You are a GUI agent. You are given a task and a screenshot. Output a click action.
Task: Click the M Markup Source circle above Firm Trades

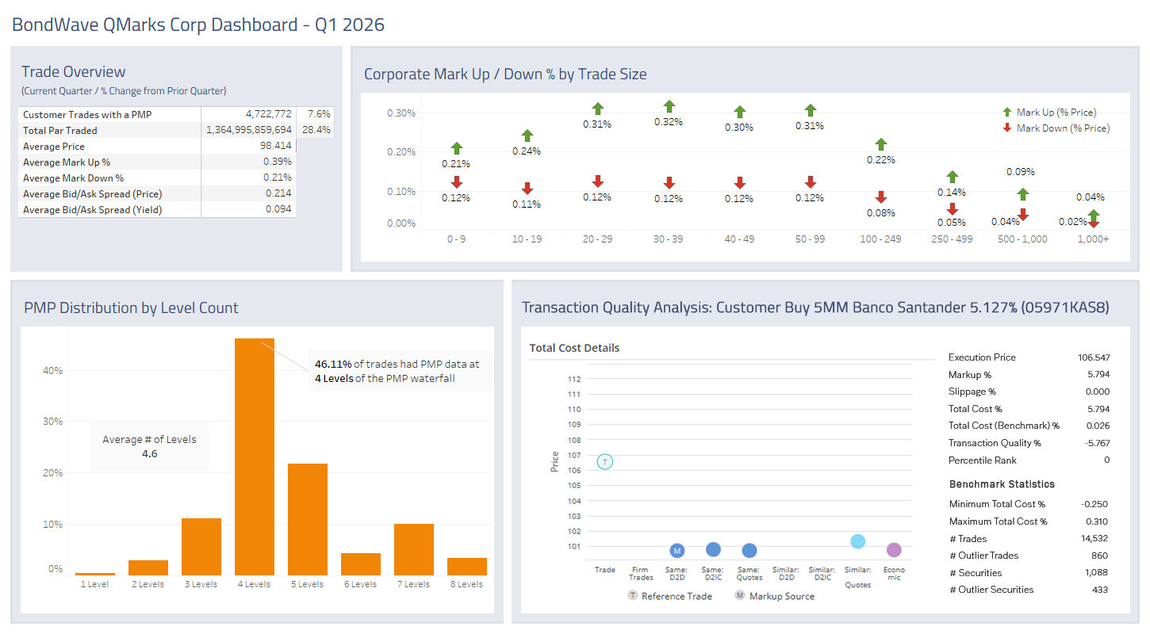pyautogui.click(x=677, y=549)
